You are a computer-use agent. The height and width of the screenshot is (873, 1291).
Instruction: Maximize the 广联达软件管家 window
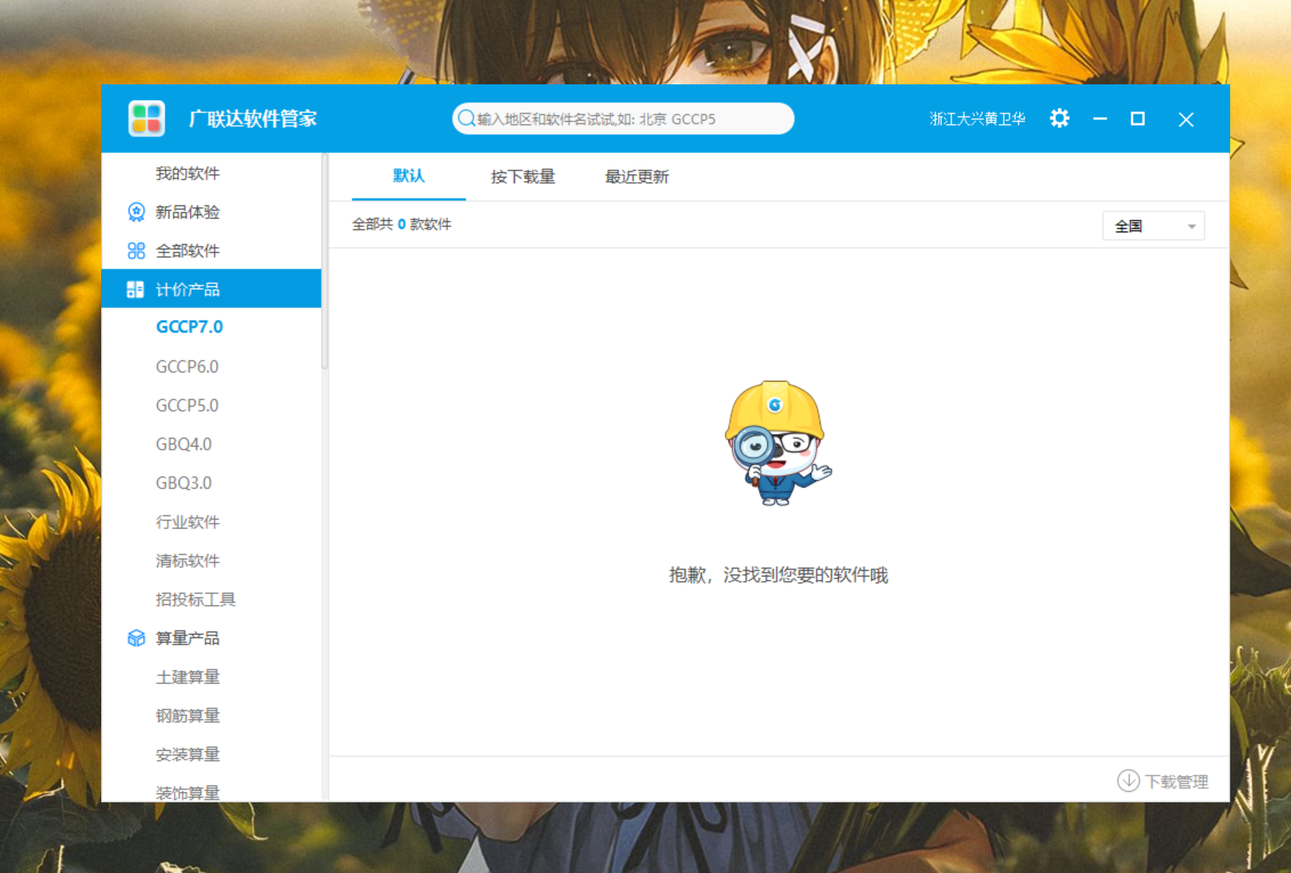click(x=1138, y=119)
